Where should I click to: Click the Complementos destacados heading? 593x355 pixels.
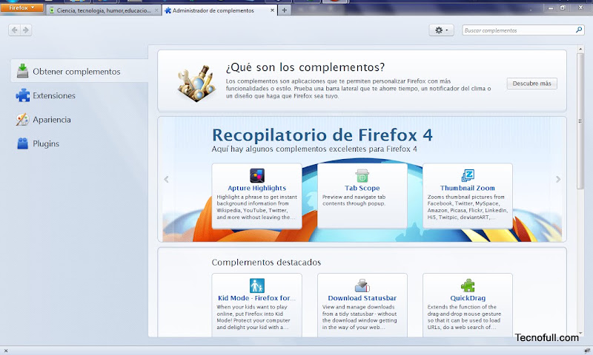[266, 263]
